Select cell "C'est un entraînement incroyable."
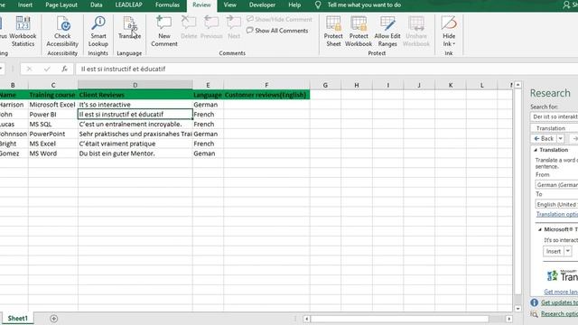578x325 pixels. pos(135,125)
